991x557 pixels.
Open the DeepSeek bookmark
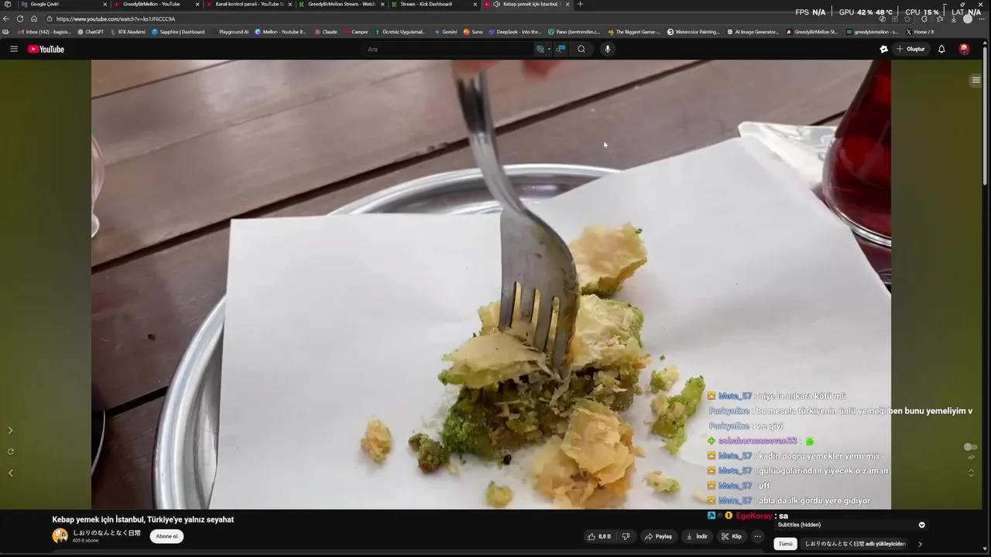point(515,32)
